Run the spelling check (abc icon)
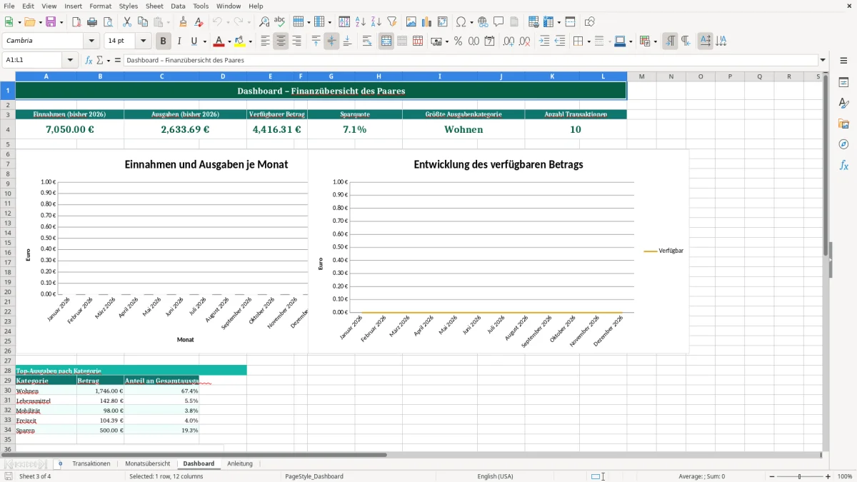Screen dimensions: 857x482 [x=280, y=22]
